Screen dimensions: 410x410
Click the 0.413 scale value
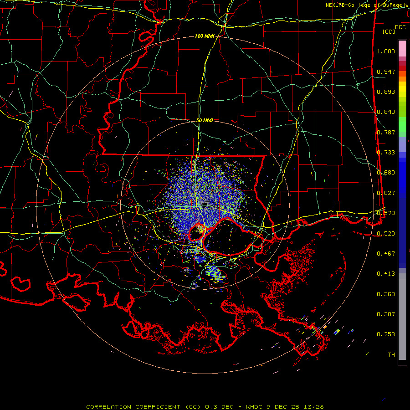[386, 274]
